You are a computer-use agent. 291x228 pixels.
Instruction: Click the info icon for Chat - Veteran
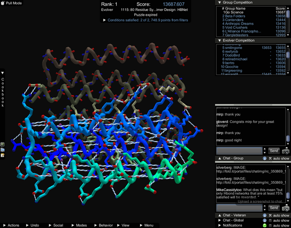tap(264, 215)
